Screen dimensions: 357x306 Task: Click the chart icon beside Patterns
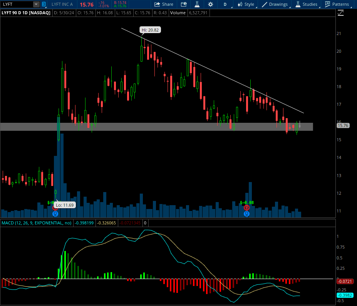pos(327,4)
